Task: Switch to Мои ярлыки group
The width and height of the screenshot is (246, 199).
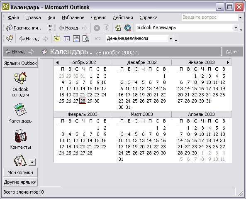Action: click(x=20, y=172)
